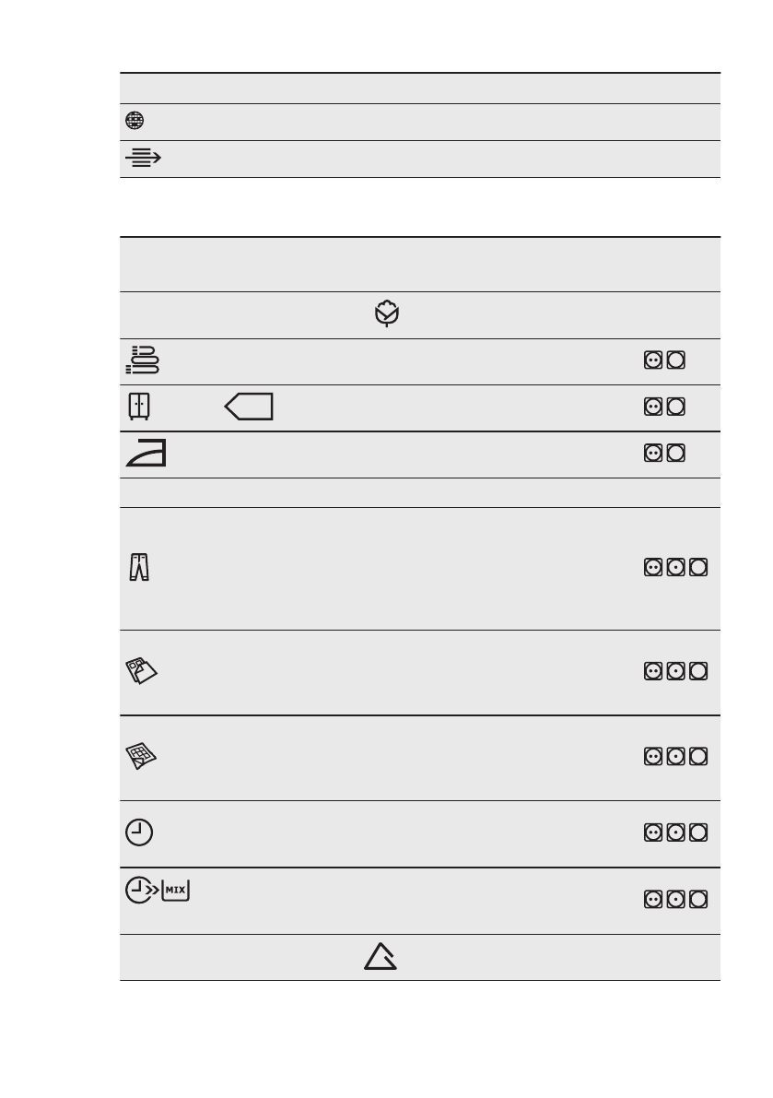Click the one-dot dryer symbol in the jeans row
Viewport: 773px width, 1098px height.
tap(677, 569)
